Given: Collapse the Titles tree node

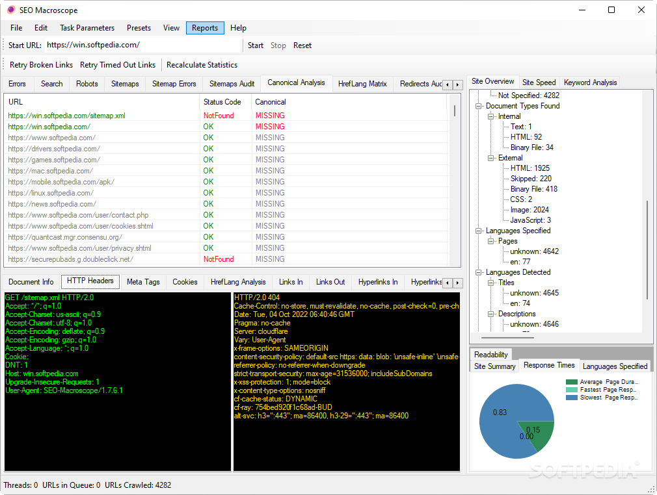Looking at the screenshot, I should 490,283.
